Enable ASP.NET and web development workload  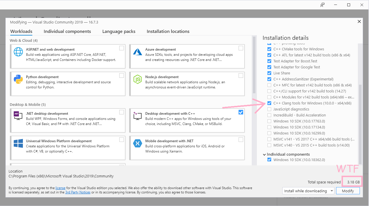coord(122,48)
